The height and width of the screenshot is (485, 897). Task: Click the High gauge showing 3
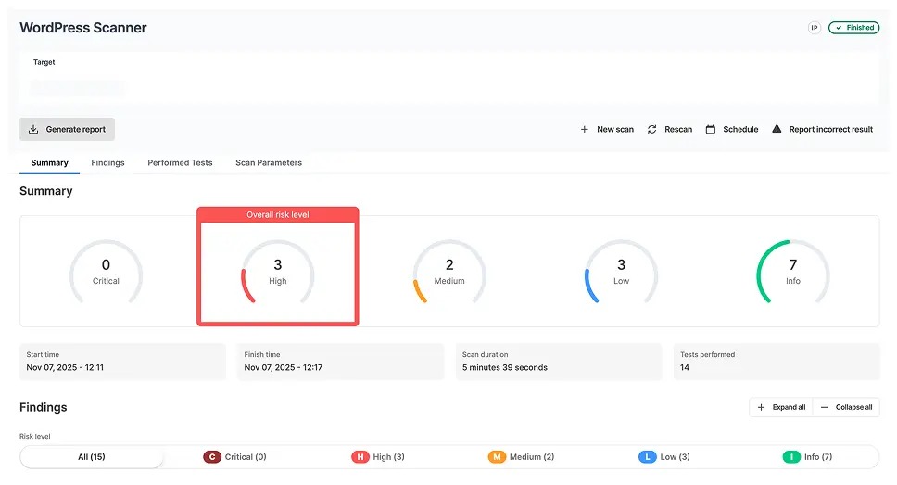(277, 272)
